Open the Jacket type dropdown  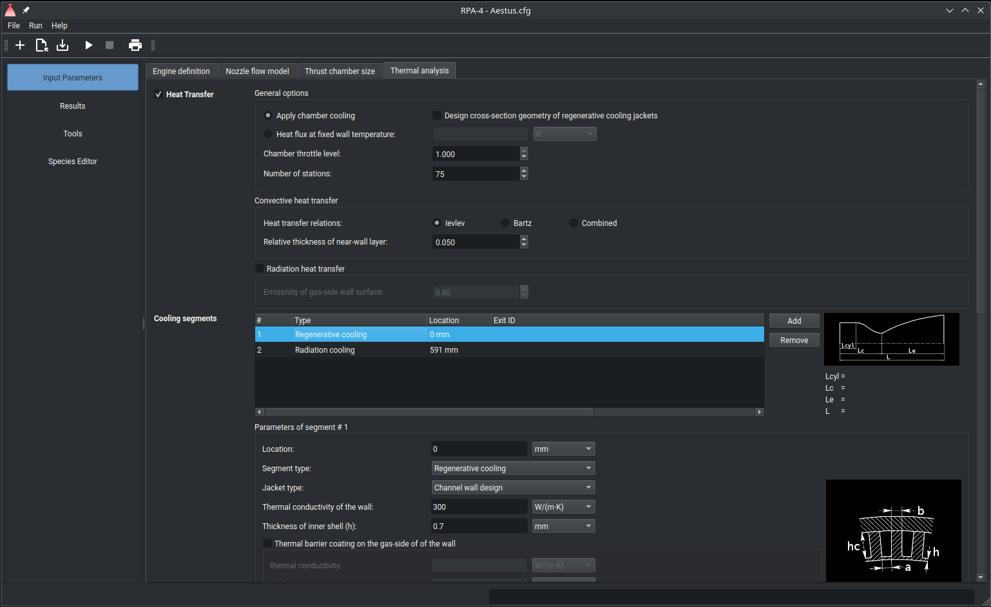pos(513,488)
